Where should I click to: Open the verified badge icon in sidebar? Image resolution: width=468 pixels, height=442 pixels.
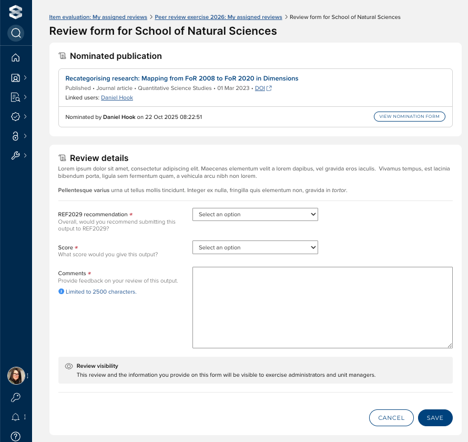[x=15, y=116]
